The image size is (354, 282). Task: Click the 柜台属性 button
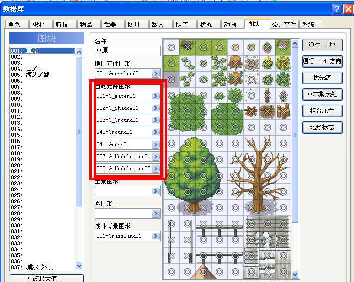(x=322, y=111)
